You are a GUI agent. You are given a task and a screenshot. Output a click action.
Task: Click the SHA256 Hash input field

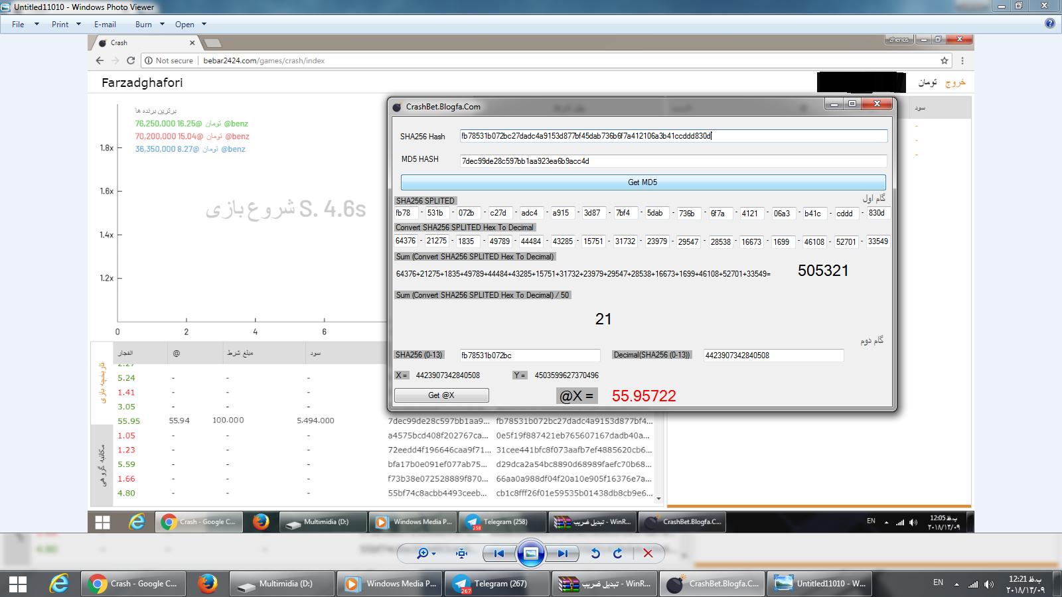673,136
